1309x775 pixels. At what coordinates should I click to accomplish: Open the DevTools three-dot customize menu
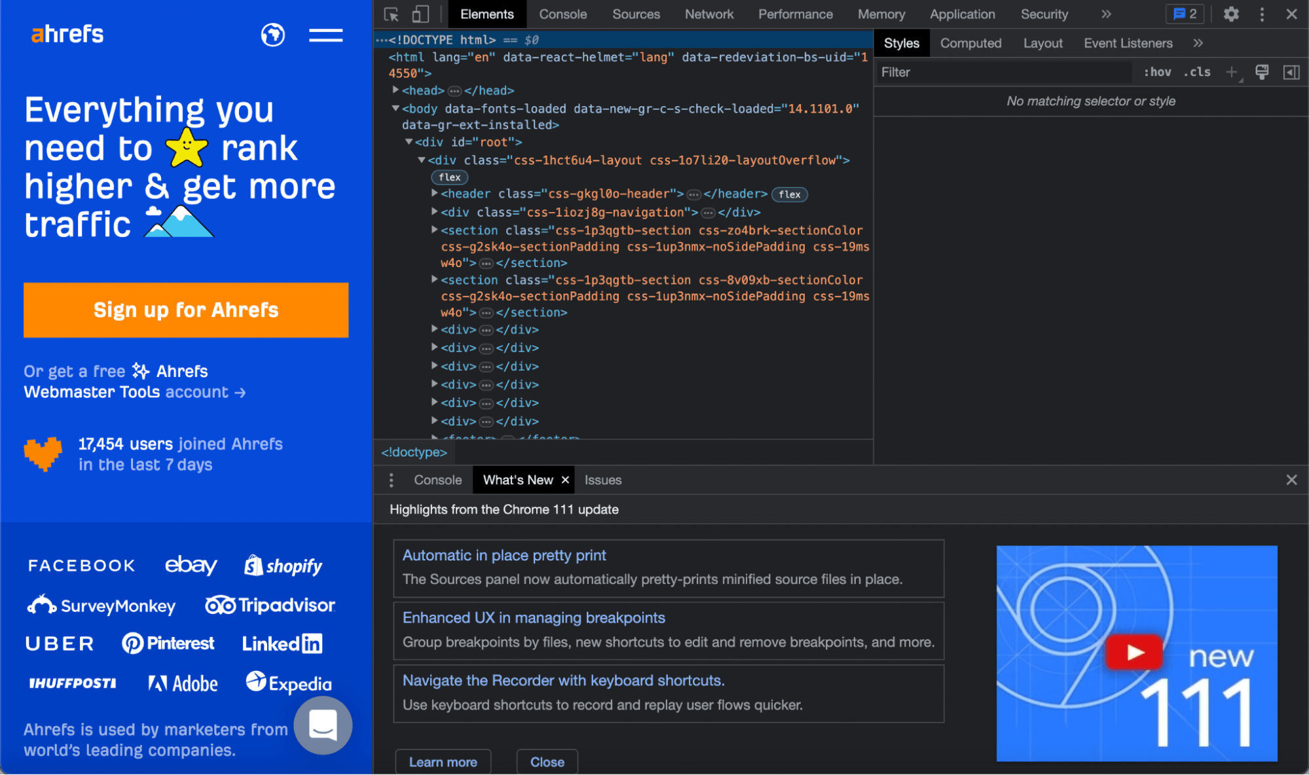1263,14
